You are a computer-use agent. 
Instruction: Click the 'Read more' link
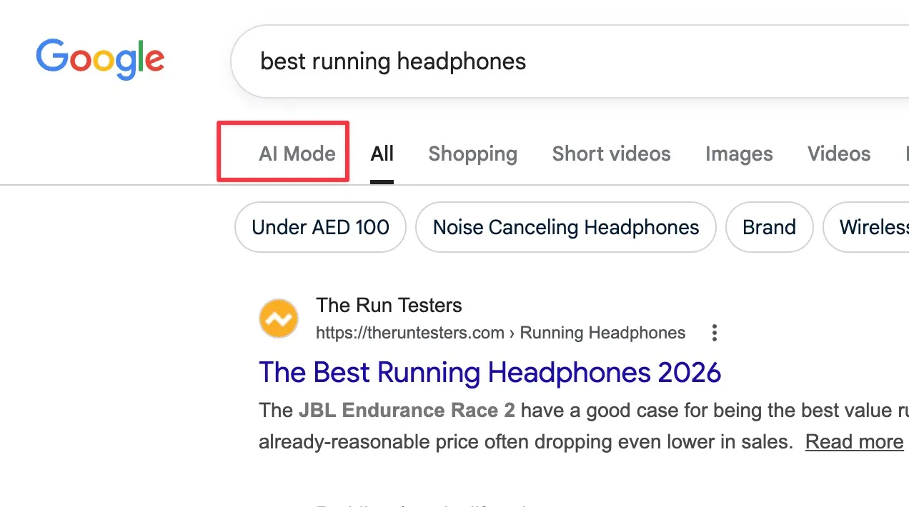click(854, 442)
